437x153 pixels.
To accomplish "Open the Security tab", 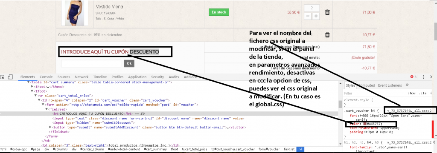I will (157, 77).
